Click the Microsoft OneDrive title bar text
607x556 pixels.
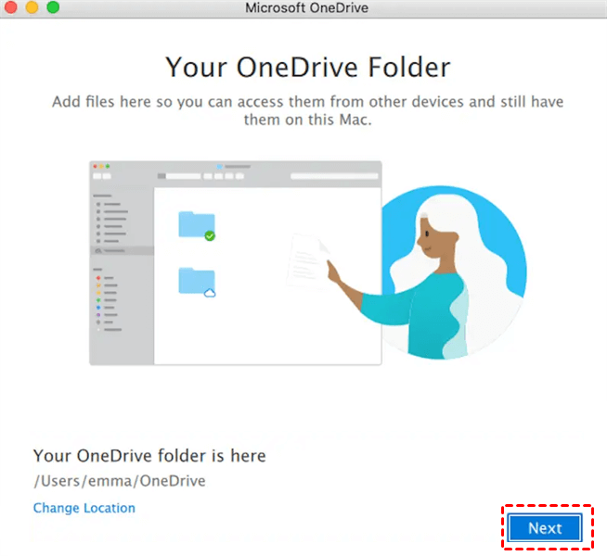pos(306,7)
